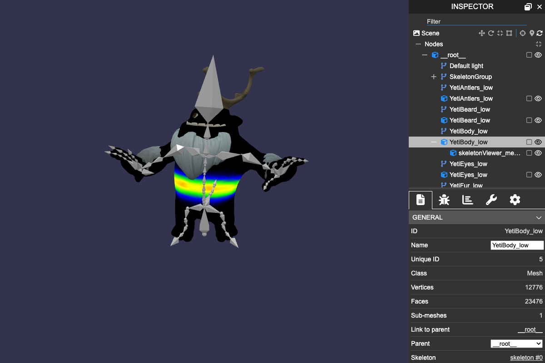The image size is (545, 363).
Task: Collapse the GENERAL section
Action: click(539, 217)
